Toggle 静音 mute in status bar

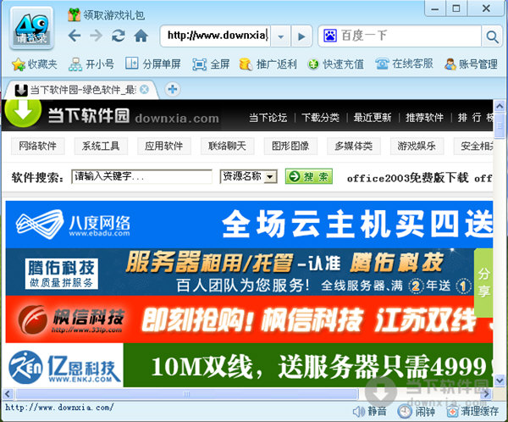coord(369,412)
